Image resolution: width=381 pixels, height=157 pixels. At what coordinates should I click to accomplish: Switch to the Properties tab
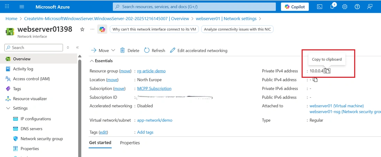pos(130,143)
